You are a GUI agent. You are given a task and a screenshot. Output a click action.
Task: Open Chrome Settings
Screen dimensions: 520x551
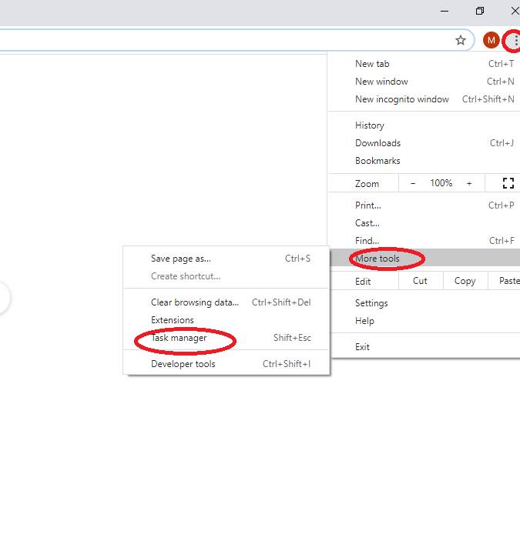pyautogui.click(x=371, y=303)
